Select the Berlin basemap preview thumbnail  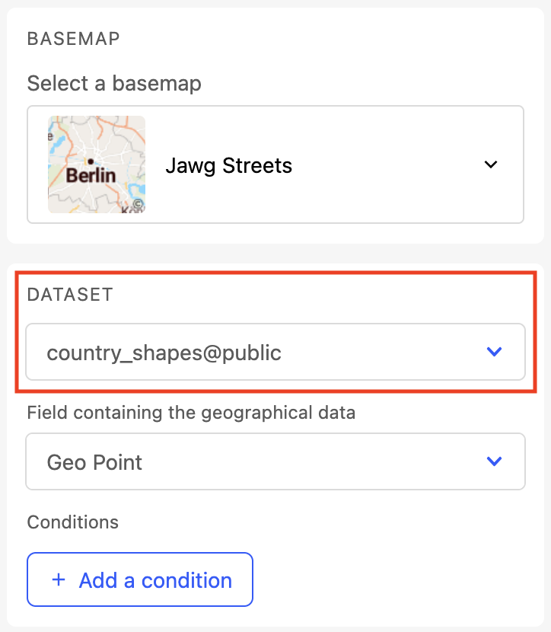(97, 164)
